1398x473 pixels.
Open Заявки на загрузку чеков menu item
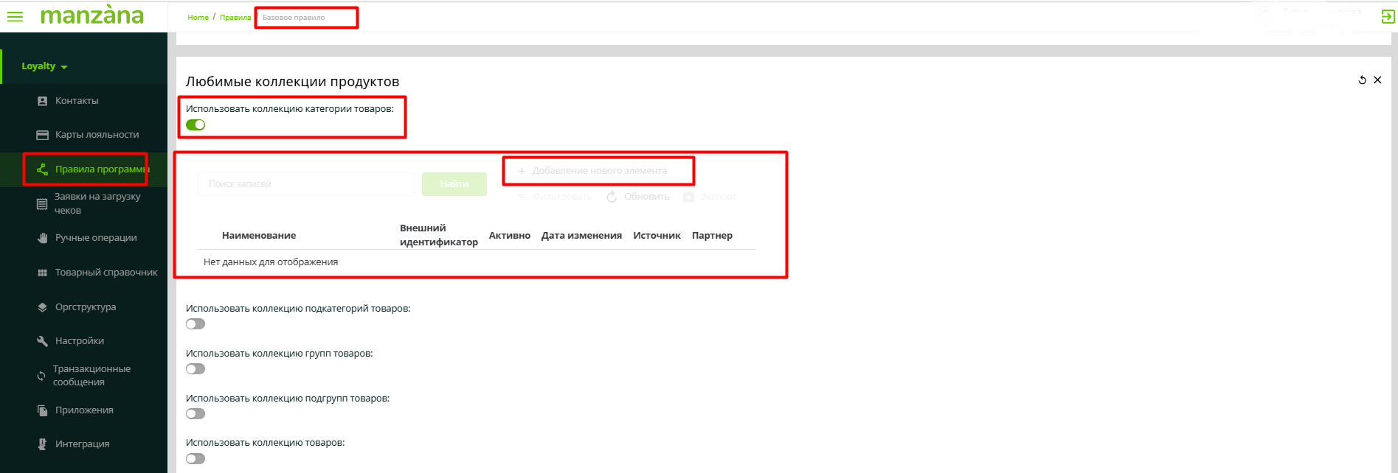(x=97, y=203)
